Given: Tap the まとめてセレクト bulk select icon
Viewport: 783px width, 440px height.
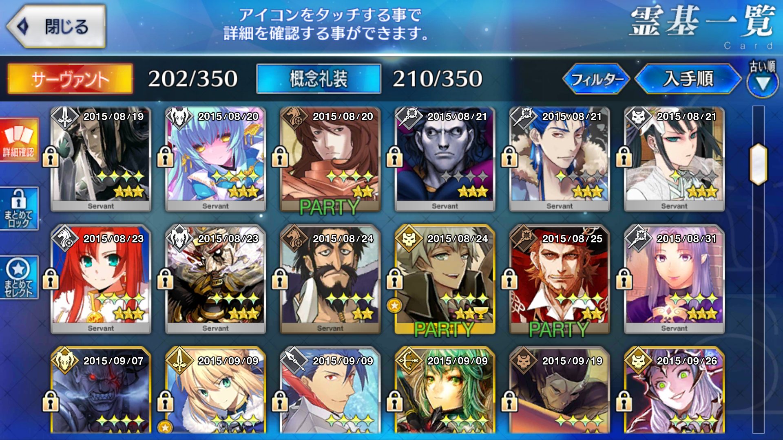Looking at the screenshot, I should pos(19,277).
